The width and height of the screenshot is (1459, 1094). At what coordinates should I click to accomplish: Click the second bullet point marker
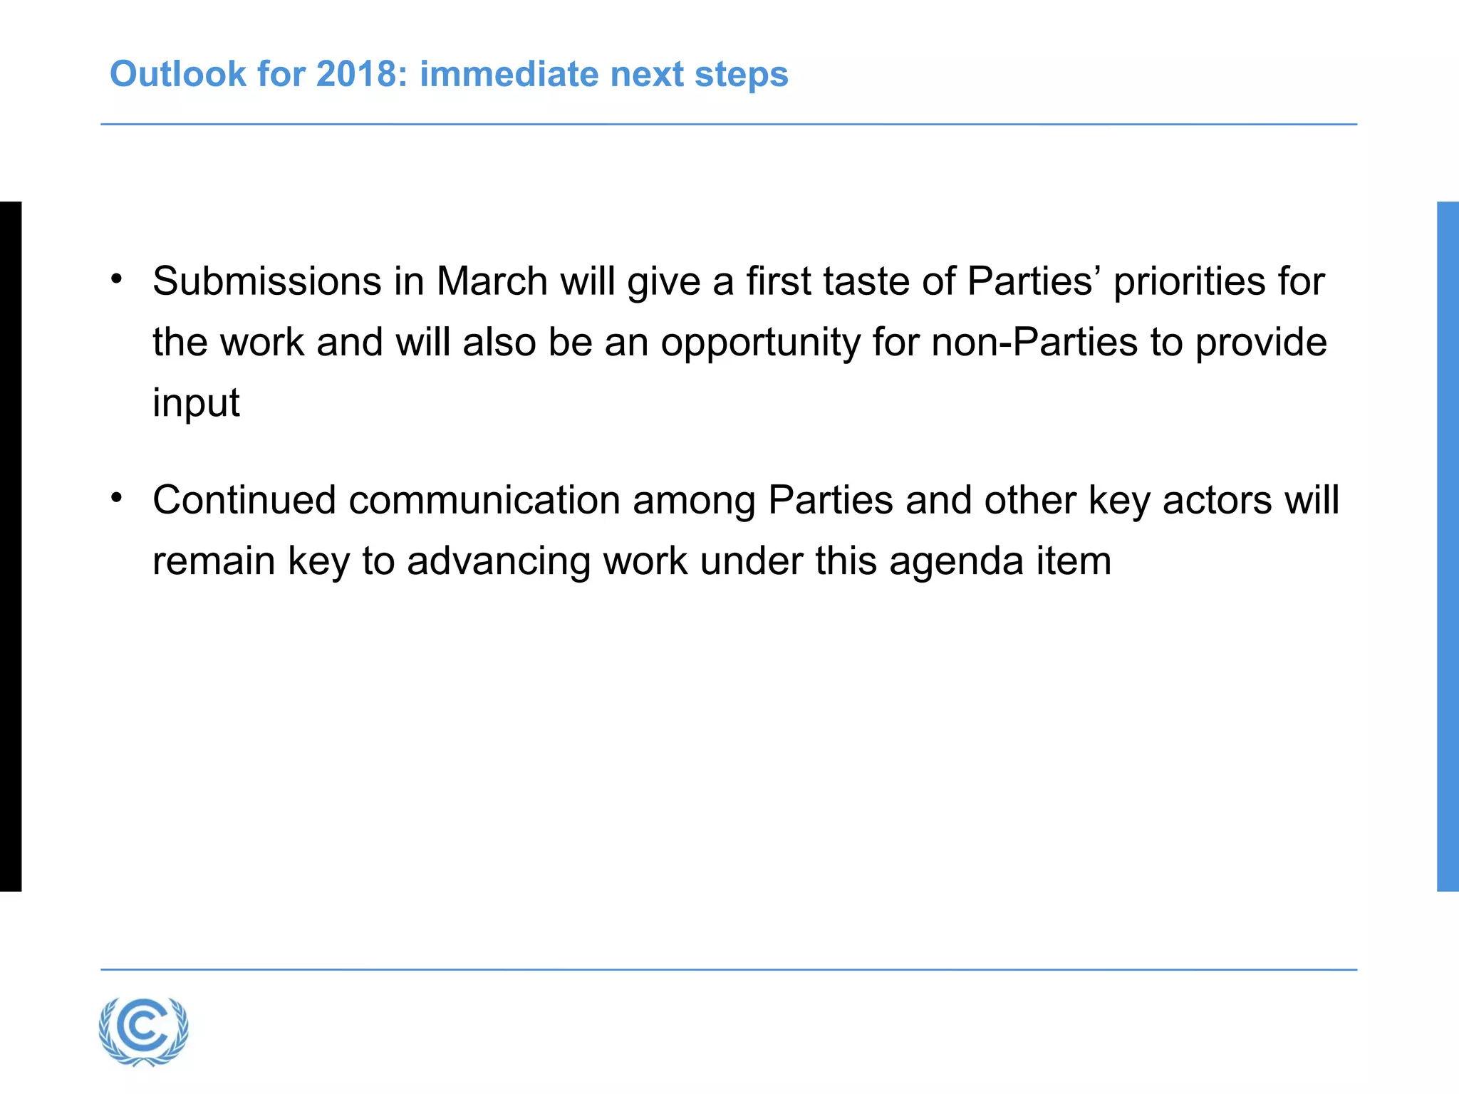pyautogui.click(x=117, y=497)
